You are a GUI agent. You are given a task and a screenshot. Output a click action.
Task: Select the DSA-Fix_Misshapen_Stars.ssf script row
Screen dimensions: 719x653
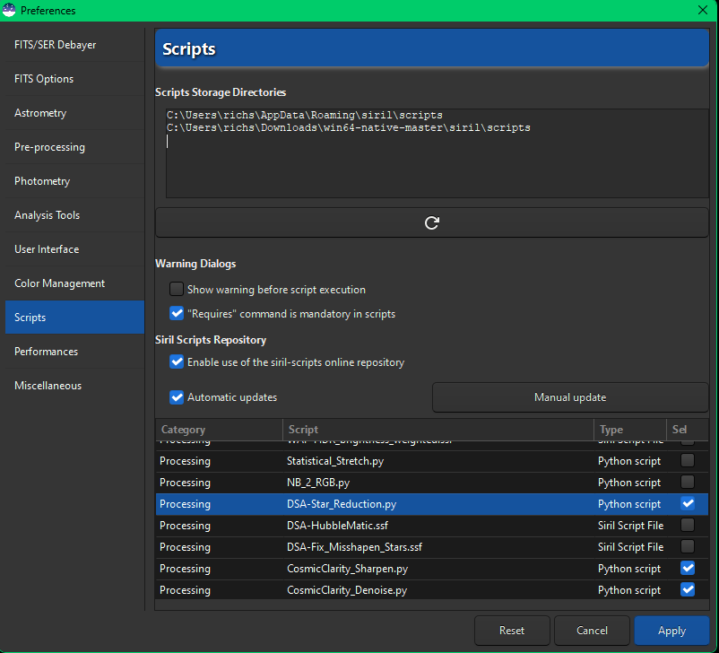coord(432,547)
